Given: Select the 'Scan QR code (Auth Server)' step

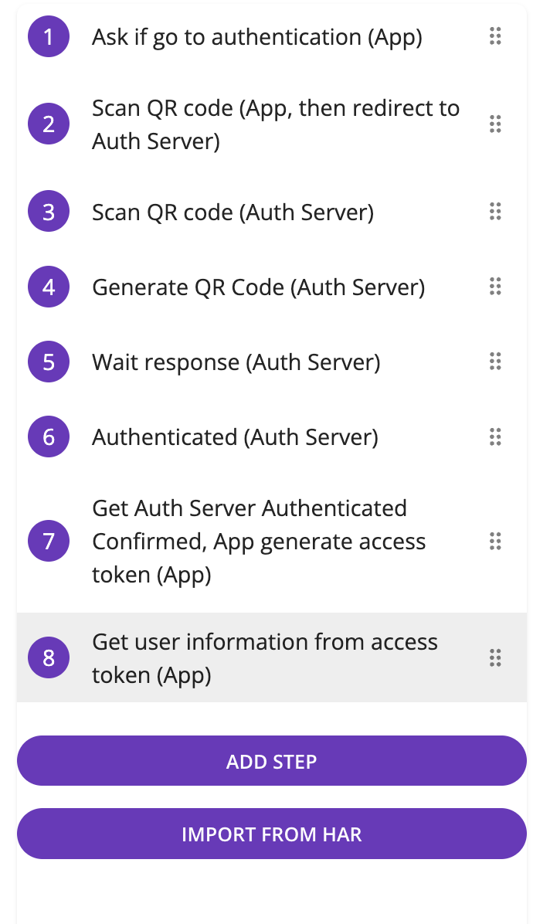Looking at the screenshot, I should 232,211.
